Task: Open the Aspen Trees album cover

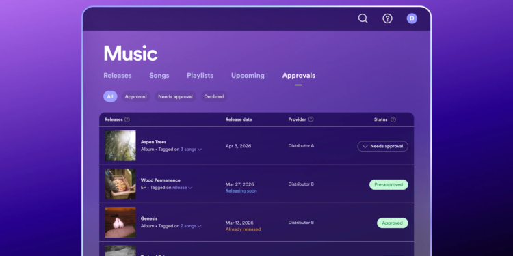Action: pos(120,145)
